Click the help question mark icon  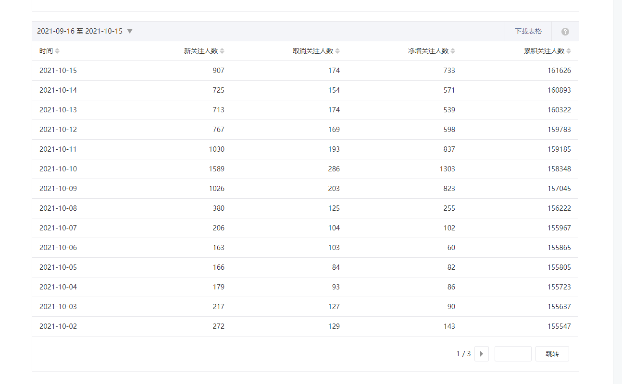(565, 32)
